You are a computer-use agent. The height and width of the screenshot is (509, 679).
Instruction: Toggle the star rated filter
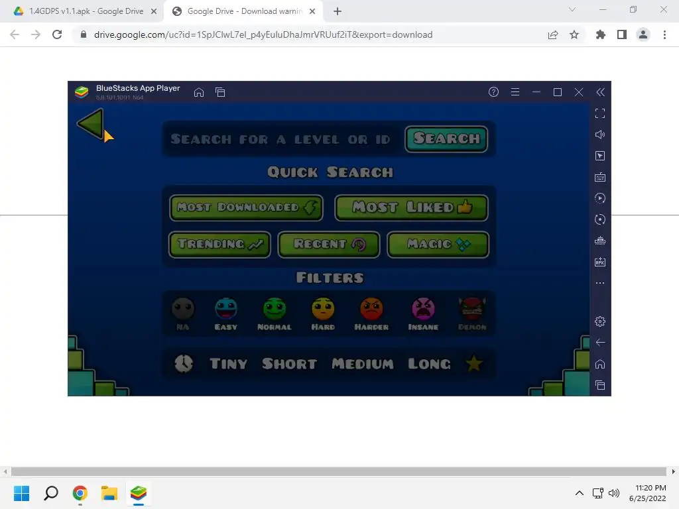474,364
